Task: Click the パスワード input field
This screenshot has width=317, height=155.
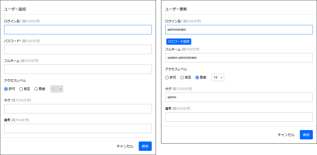Action: tap(78, 49)
